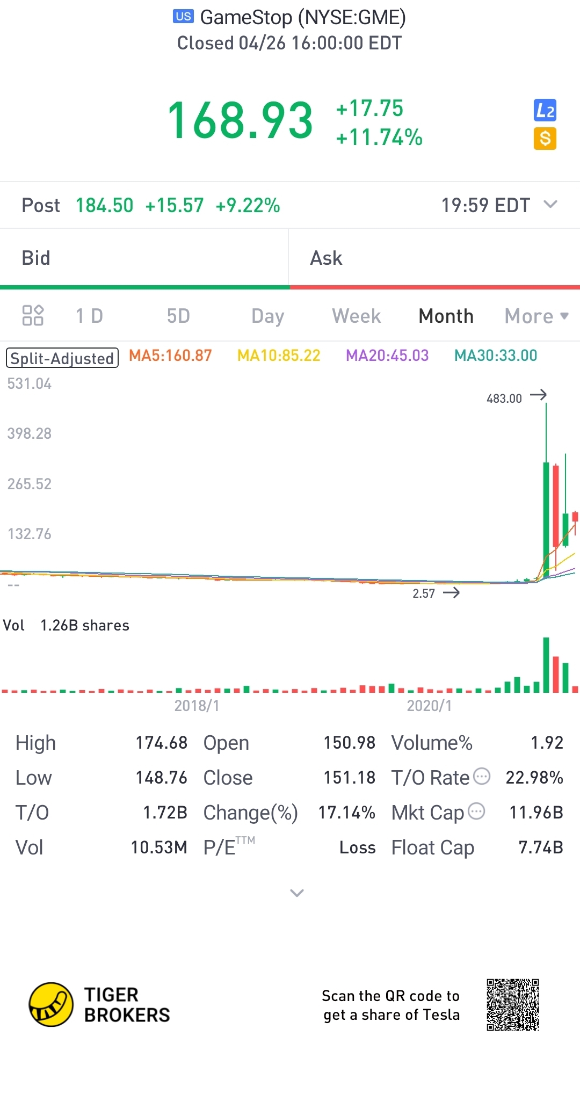This screenshot has width=580, height=1094.
Task: Tap the Tesla share QR code
Action: point(513,1005)
